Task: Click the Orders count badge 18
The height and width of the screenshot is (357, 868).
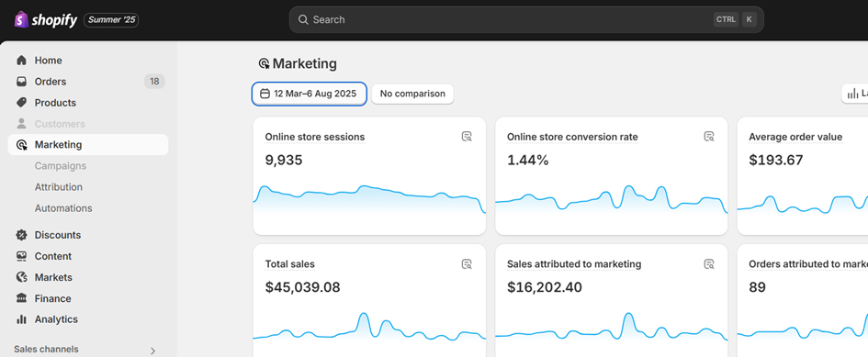Action: [x=154, y=82]
